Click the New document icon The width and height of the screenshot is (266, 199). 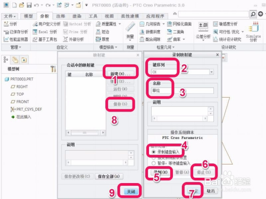[x=14, y=5]
